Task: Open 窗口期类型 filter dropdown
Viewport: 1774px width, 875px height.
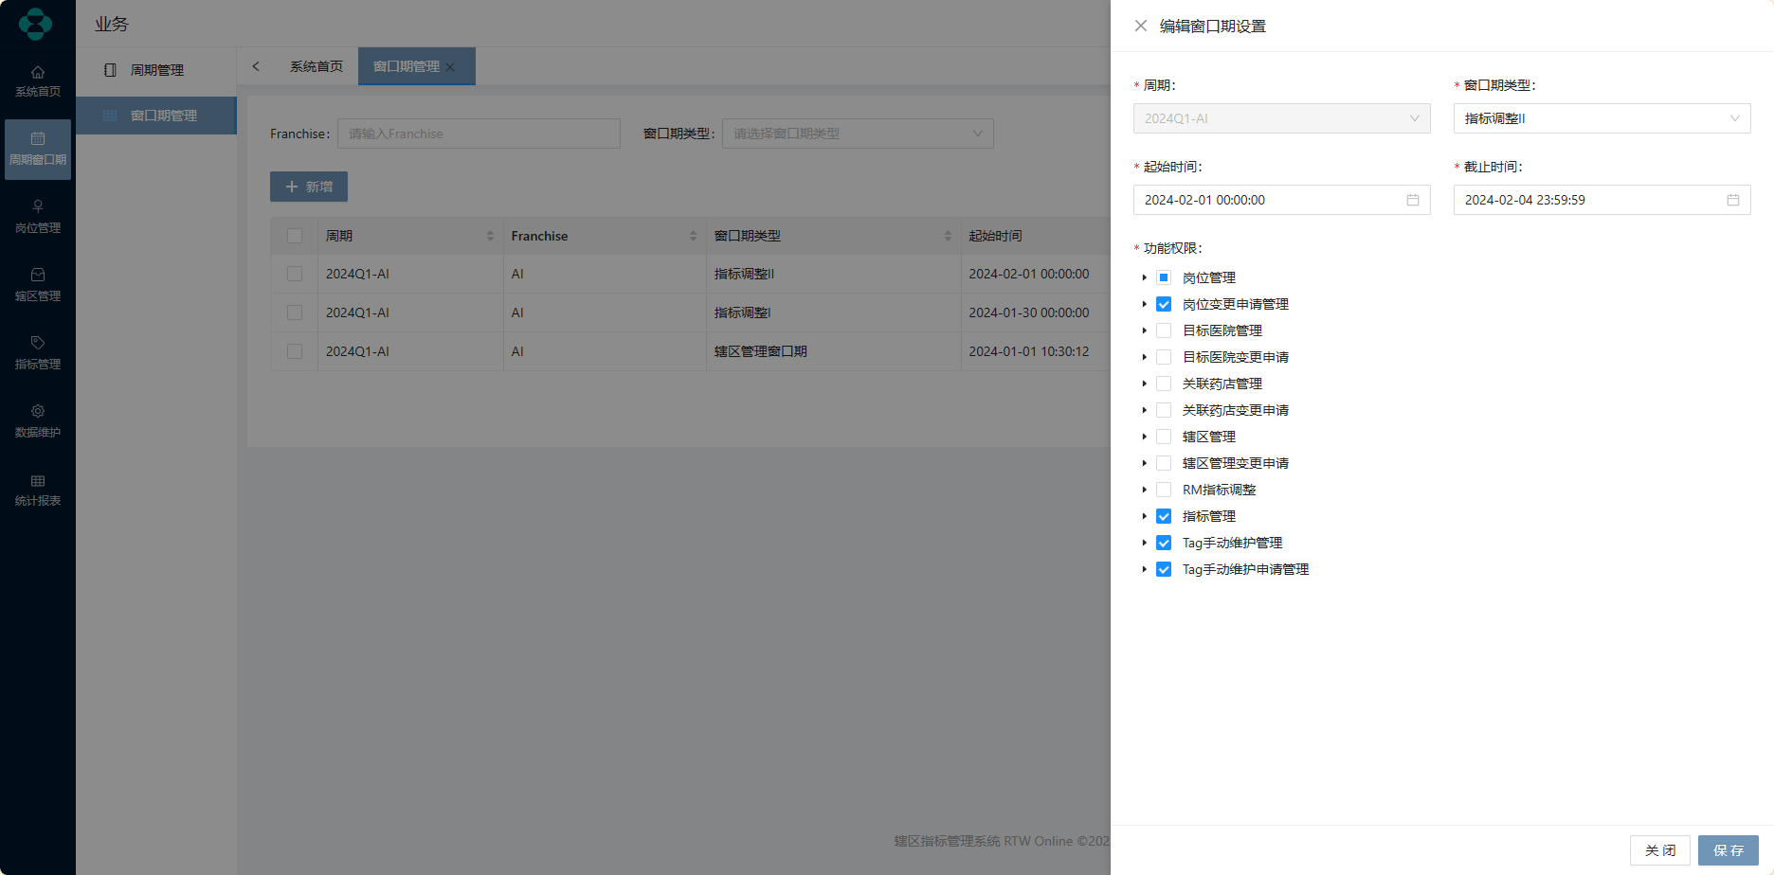Action: [x=858, y=134]
